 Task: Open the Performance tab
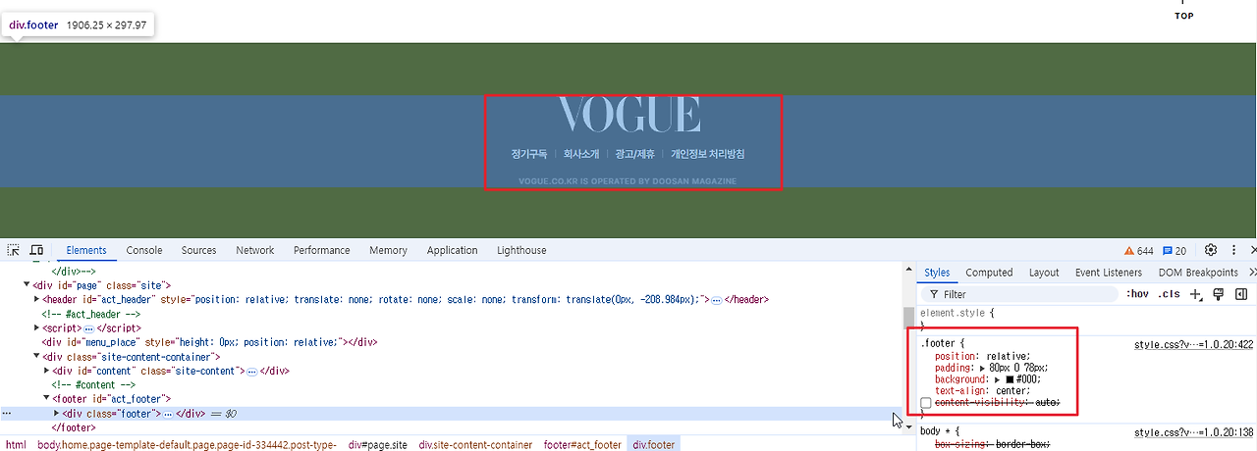point(322,250)
